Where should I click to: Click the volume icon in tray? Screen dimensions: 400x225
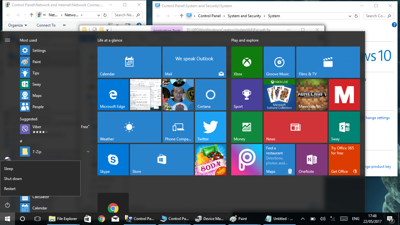pyautogui.click(x=323, y=219)
